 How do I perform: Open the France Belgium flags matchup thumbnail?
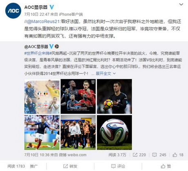42,96
